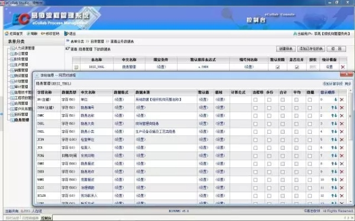The image size is (355, 221).
Task: Open 办公管理 in the form category tree
Action: tap(21, 54)
